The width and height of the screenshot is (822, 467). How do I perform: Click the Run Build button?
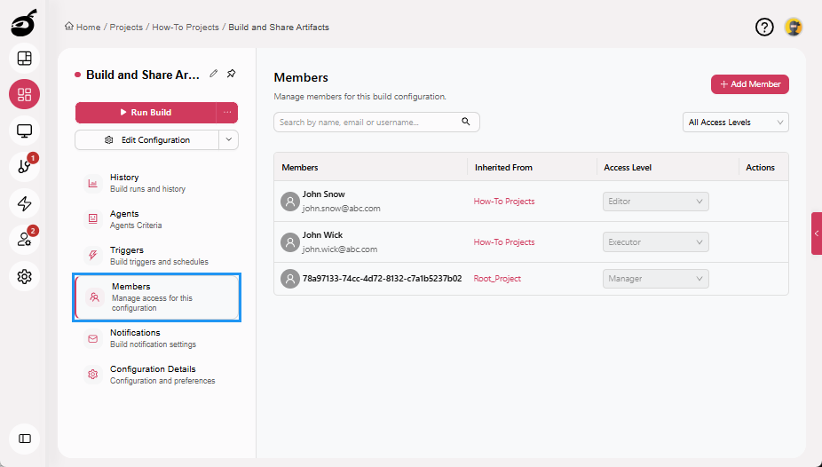point(146,112)
